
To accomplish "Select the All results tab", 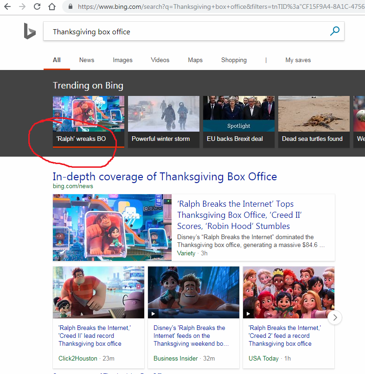I will pyautogui.click(x=57, y=60).
